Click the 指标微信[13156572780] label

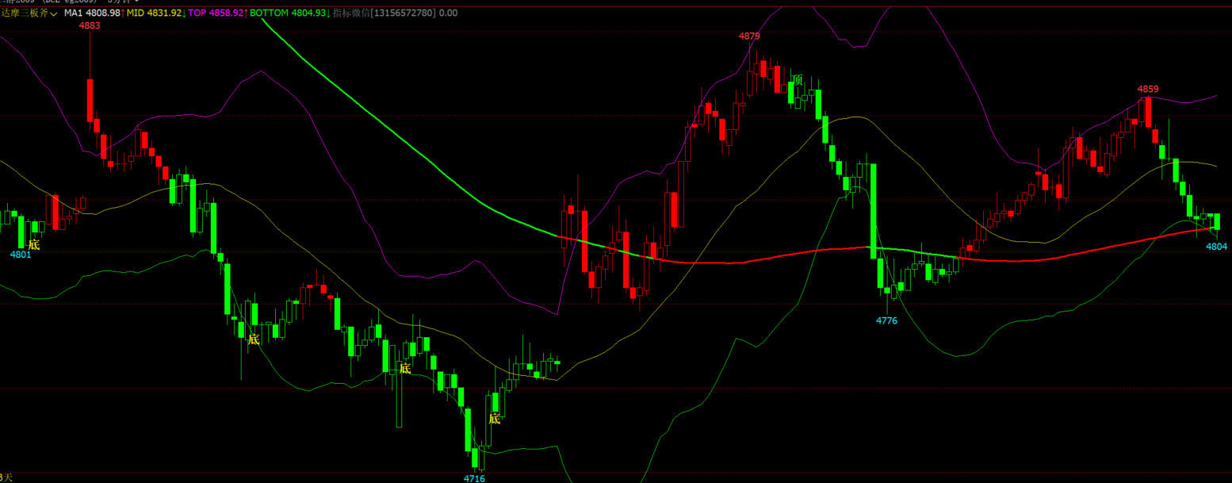tap(385, 13)
